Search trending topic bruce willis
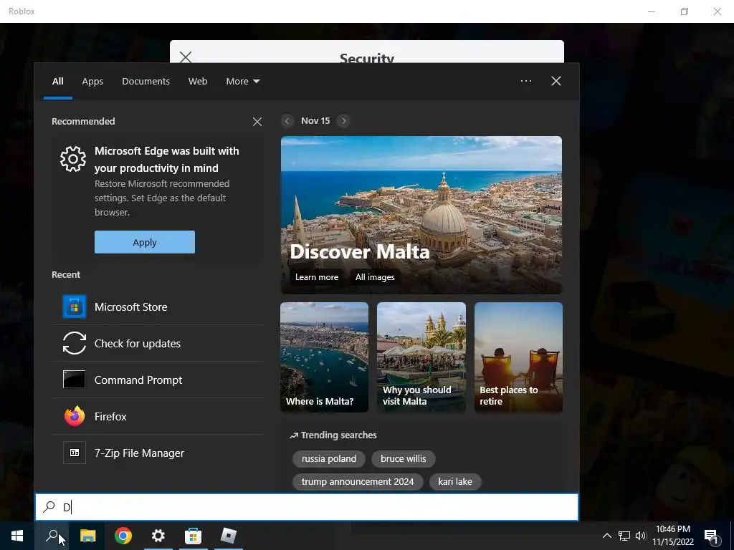734x550 pixels. click(x=404, y=459)
